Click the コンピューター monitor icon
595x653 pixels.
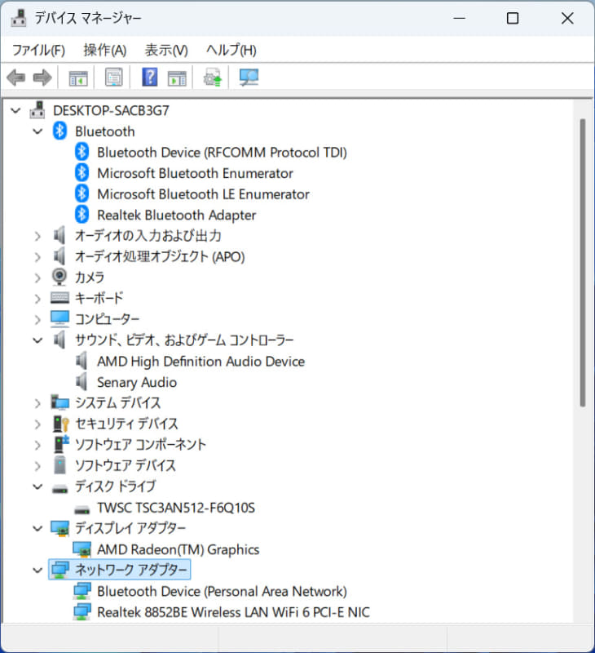(x=59, y=318)
